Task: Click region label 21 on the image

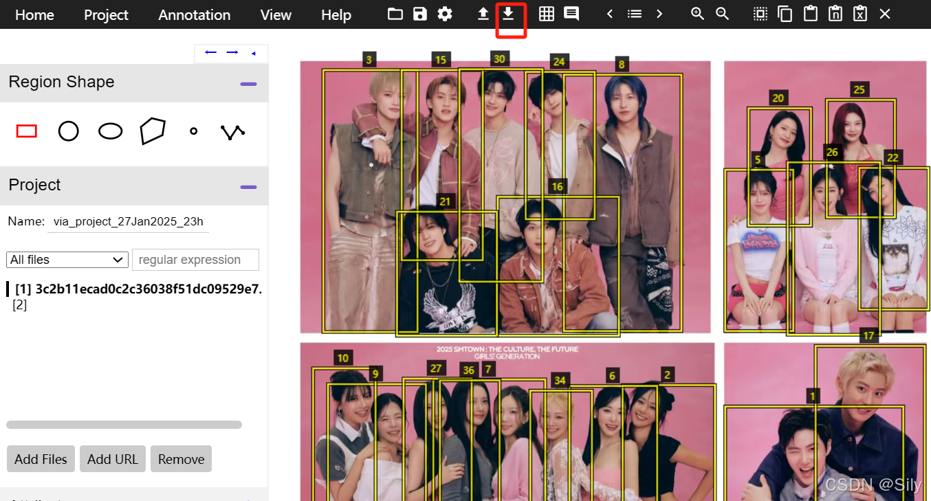Action: 446,201
